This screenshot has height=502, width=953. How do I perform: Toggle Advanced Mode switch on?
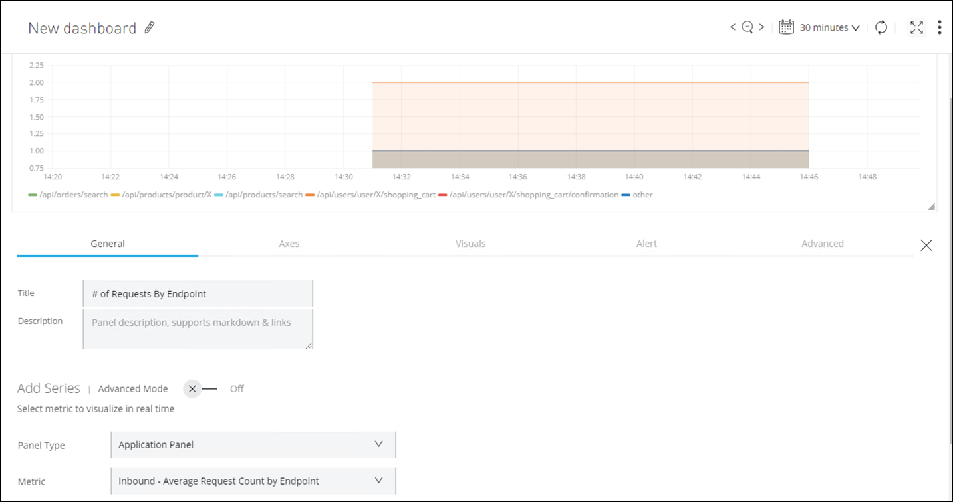200,389
